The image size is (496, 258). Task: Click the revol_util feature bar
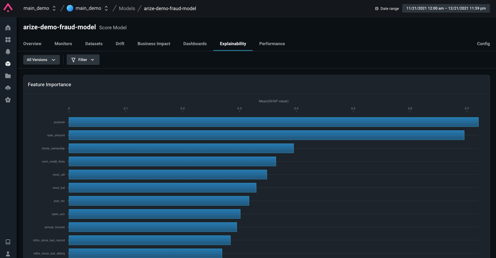(168, 175)
